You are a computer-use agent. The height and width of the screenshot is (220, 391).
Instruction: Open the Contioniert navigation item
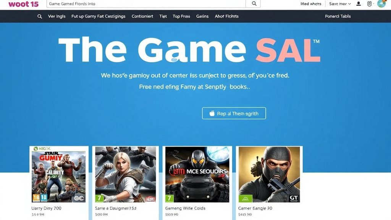(142, 16)
